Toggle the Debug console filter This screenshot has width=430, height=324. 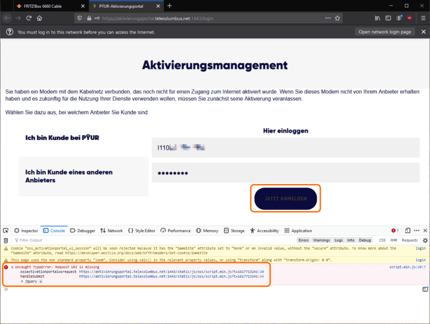pyautogui.click(x=364, y=240)
